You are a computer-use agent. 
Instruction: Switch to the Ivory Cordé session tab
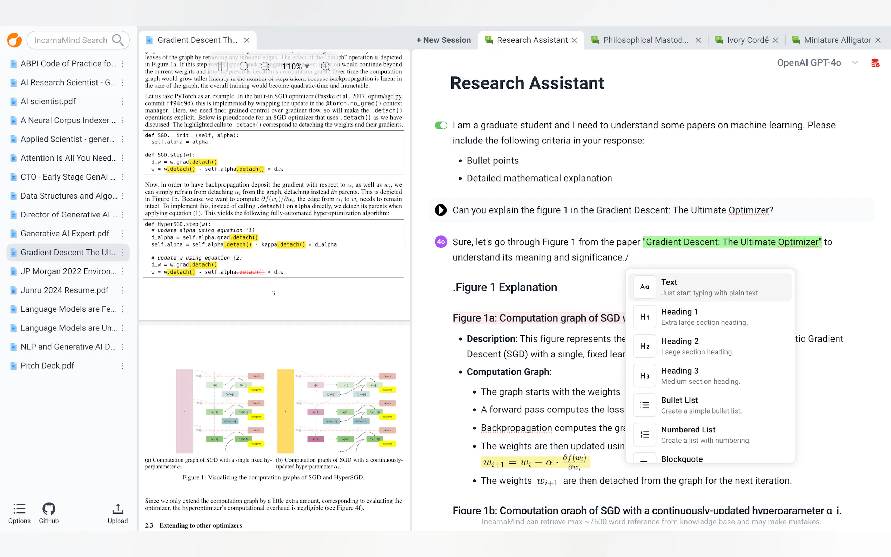[747, 40]
